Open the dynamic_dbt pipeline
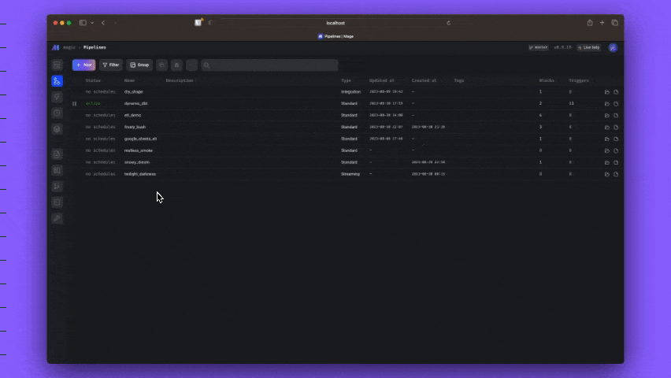 [135, 104]
